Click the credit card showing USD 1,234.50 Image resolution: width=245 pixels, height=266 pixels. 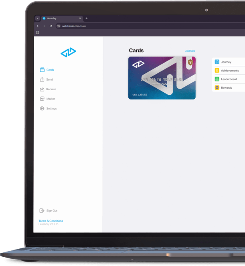[x=162, y=78]
